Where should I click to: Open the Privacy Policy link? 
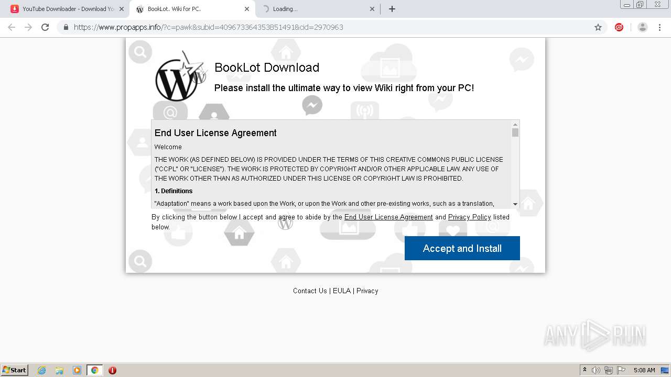[x=470, y=217]
